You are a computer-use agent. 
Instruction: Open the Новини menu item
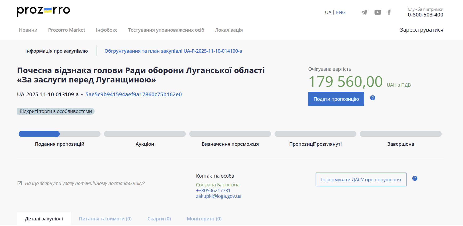point(28,30)
